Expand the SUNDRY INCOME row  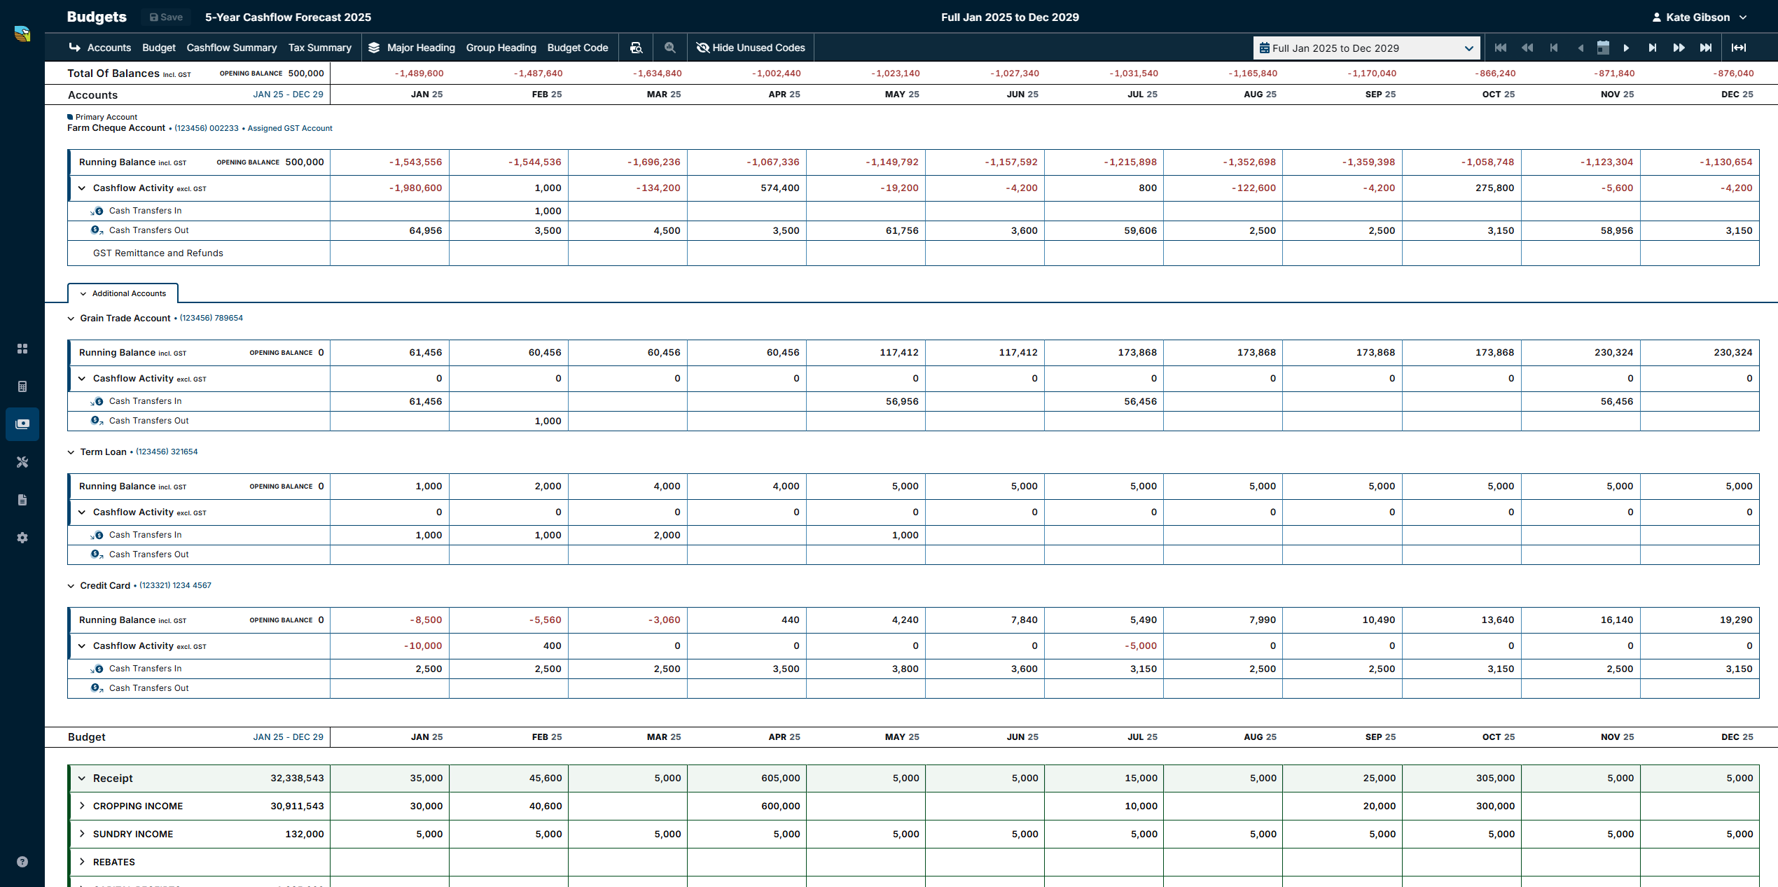pyautogui.click(x=82, y=834)
